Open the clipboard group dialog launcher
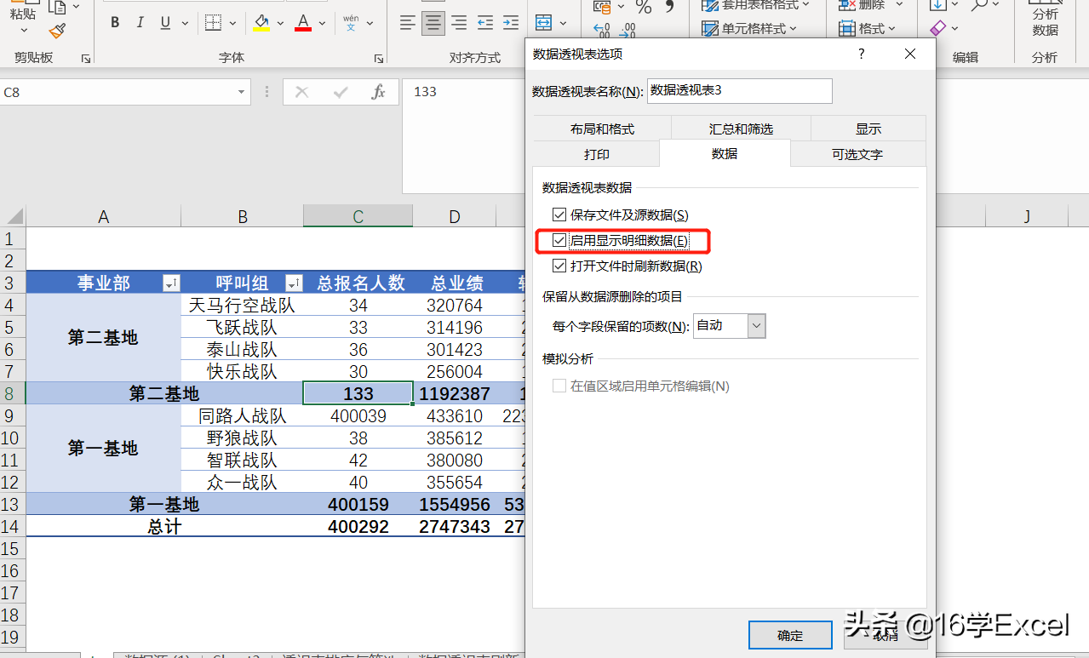 pyautogui.click(x=86, y=59)
